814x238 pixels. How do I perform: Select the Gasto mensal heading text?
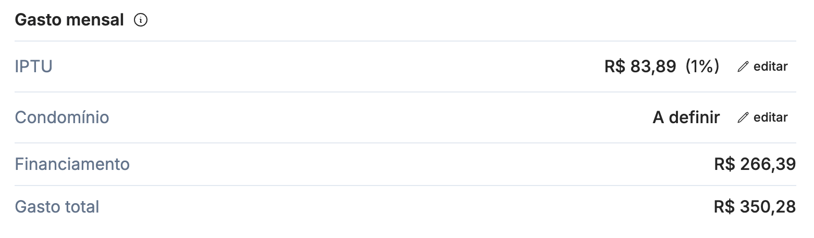click(69, 20)
